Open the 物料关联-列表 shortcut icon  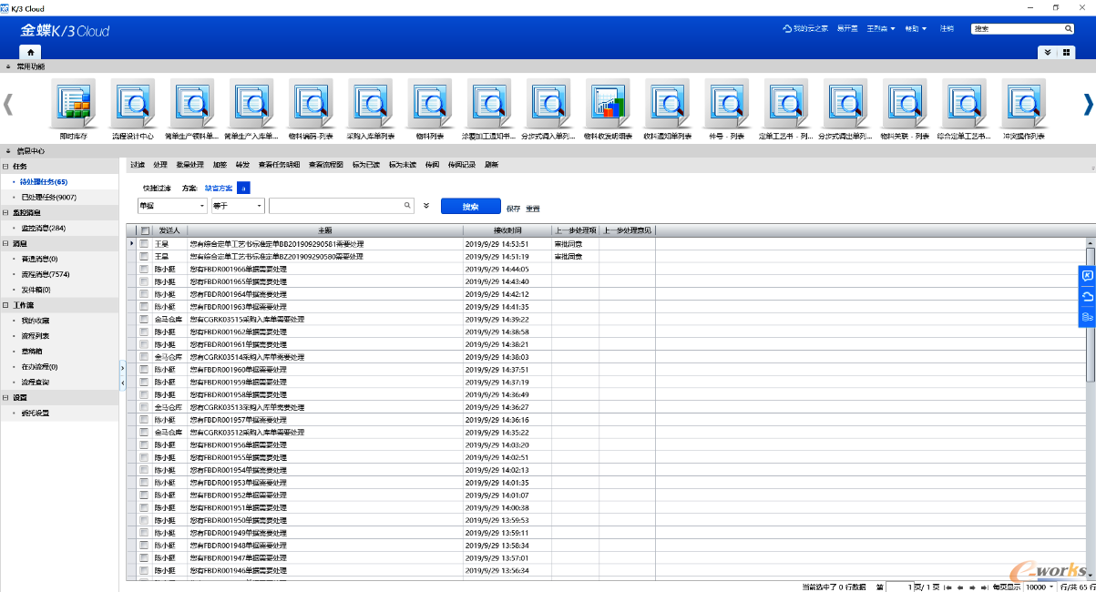click(x=906, y=103)
